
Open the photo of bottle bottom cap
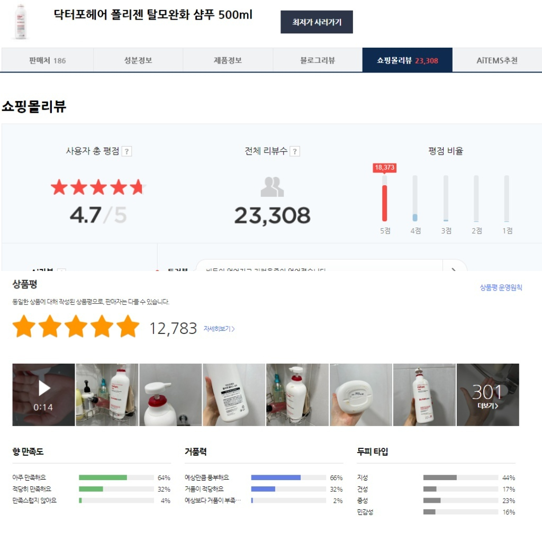tap(361, 395)
